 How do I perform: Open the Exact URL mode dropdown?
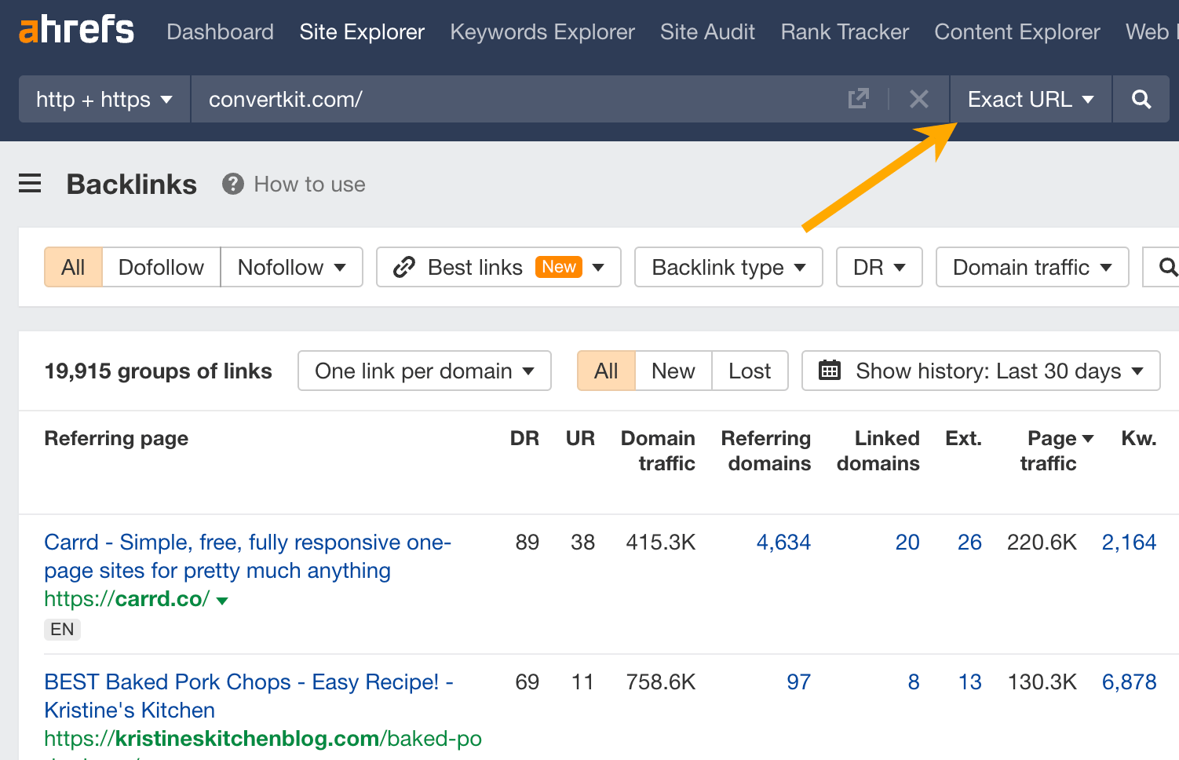coord(1030,99)
